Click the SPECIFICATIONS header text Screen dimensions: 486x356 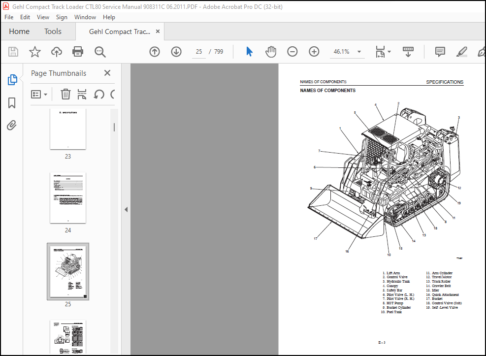point(445,82)
